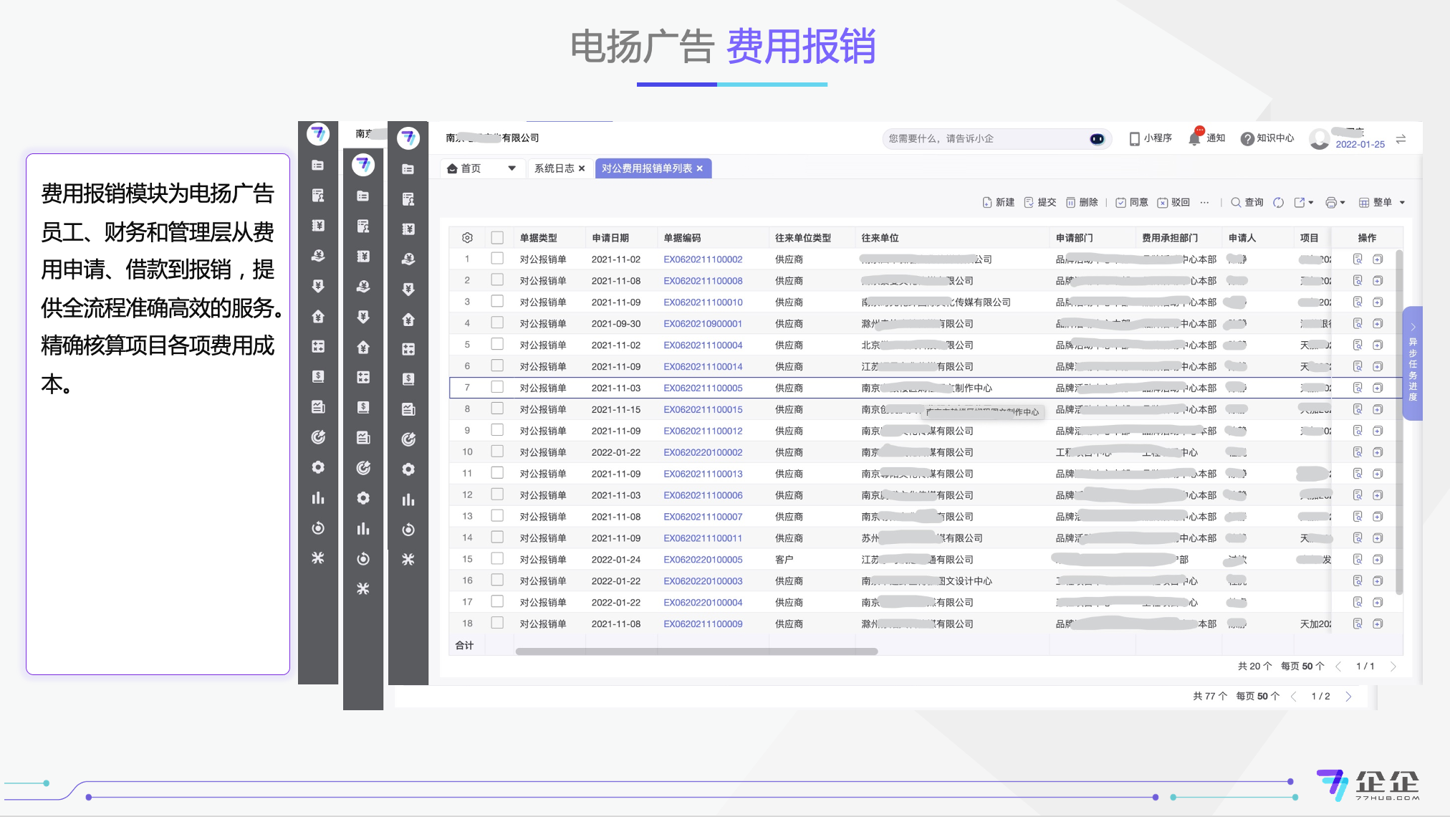Toggle the select-all header checkbox

497,238
